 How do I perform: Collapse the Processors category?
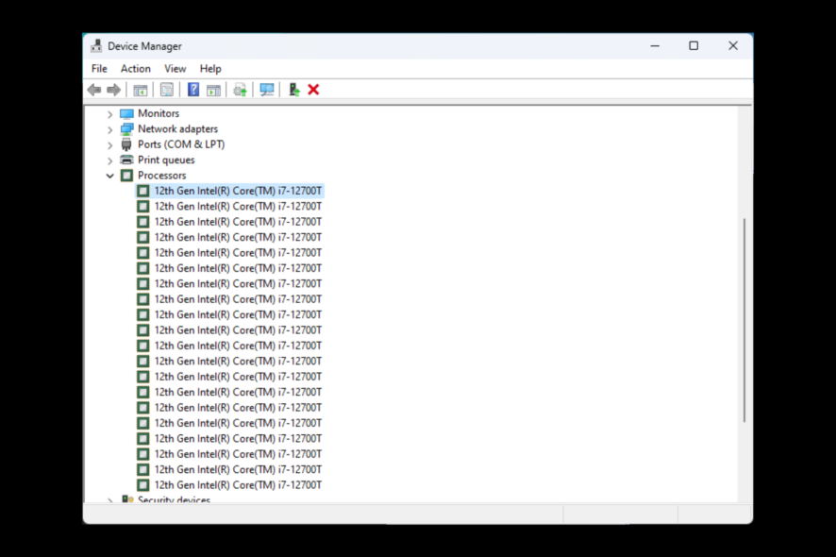[109, 176]
